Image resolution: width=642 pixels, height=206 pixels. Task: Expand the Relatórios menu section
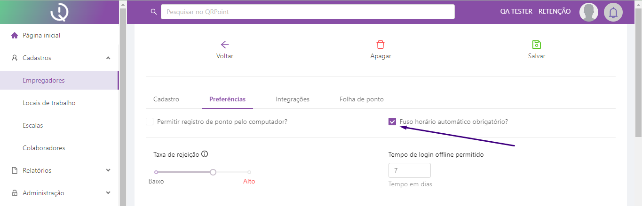point(108,170)
